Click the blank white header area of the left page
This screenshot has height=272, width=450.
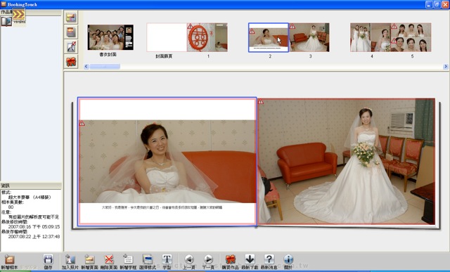[167, 110]
